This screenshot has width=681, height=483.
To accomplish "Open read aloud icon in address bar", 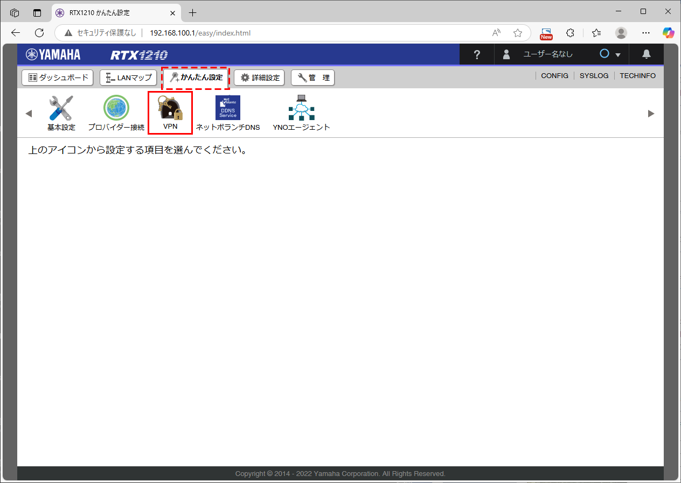I will 497,33.
